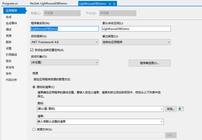
Task: Go to the 调试 page
Action: coord(9,30)
